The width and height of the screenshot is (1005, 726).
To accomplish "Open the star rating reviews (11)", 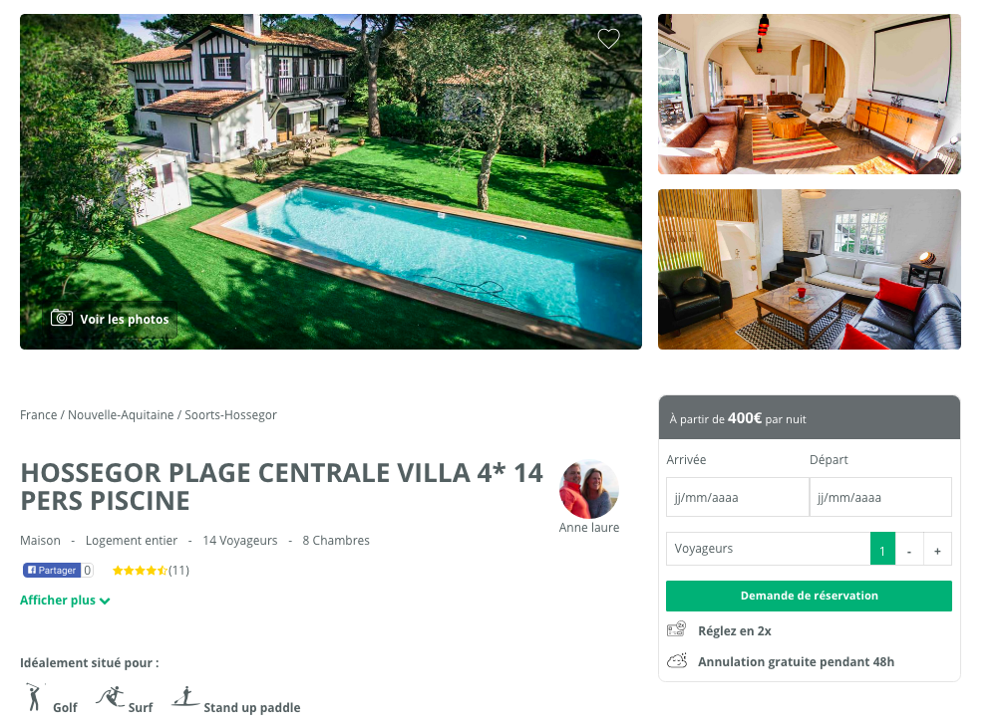I will pos(151,570).
